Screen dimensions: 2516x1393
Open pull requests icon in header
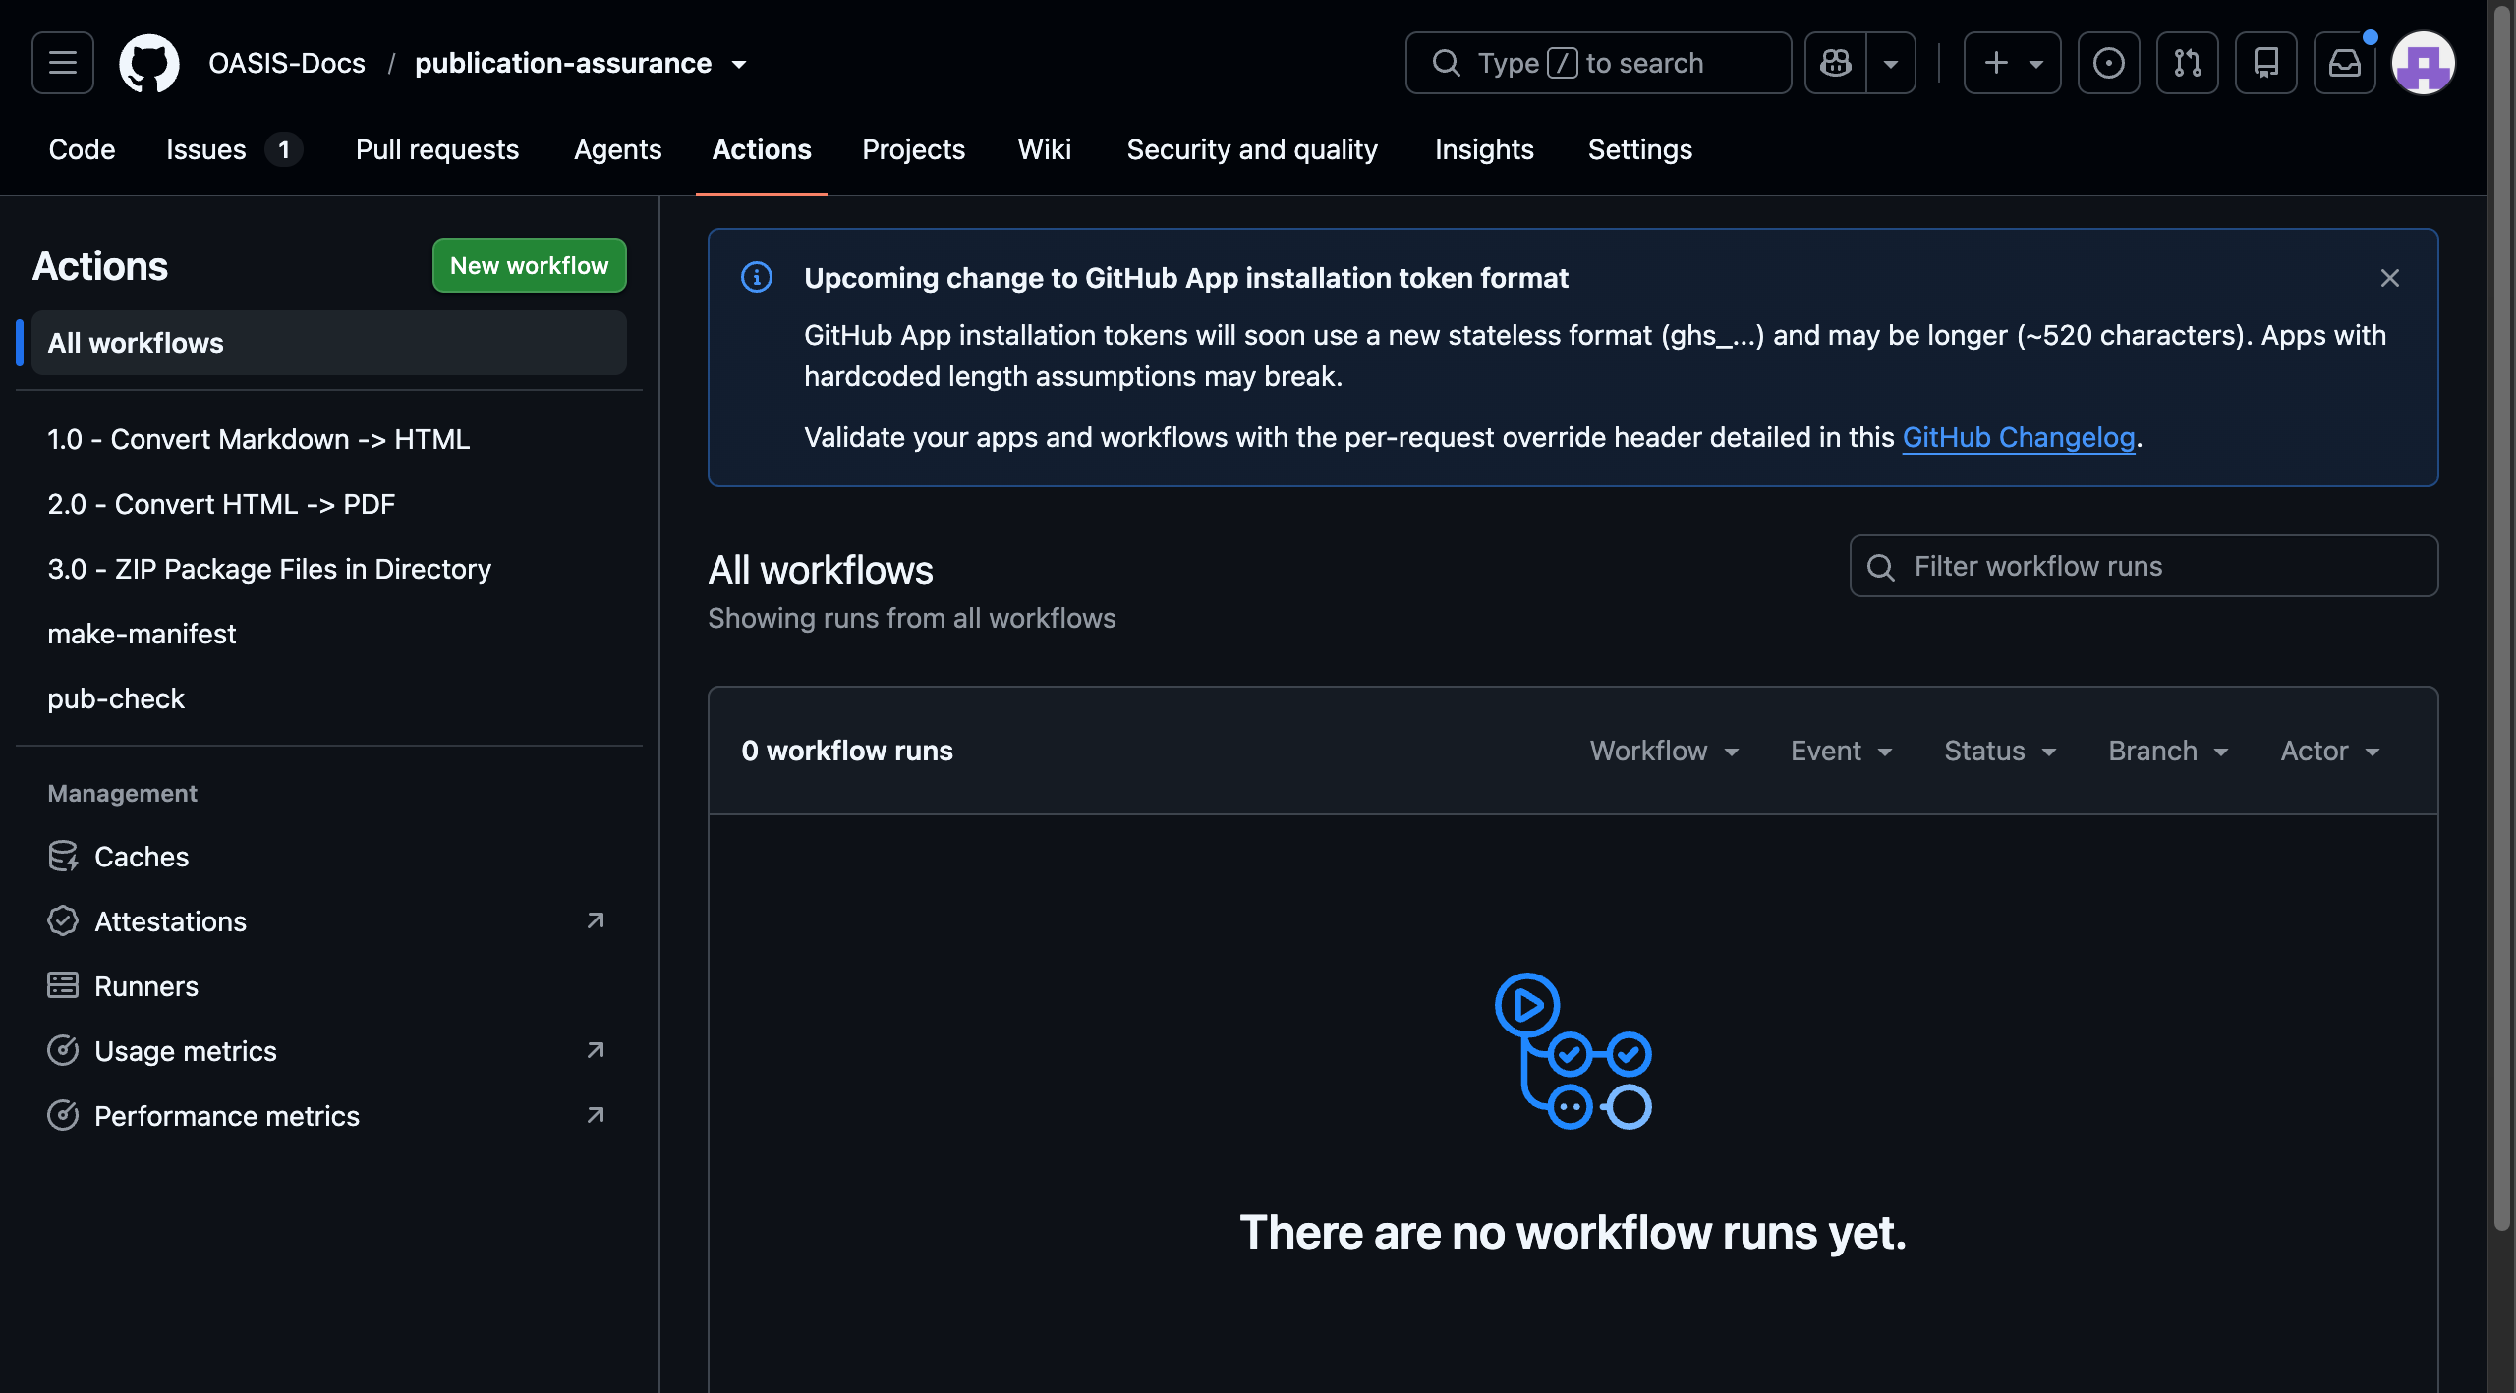[2187, 63]
